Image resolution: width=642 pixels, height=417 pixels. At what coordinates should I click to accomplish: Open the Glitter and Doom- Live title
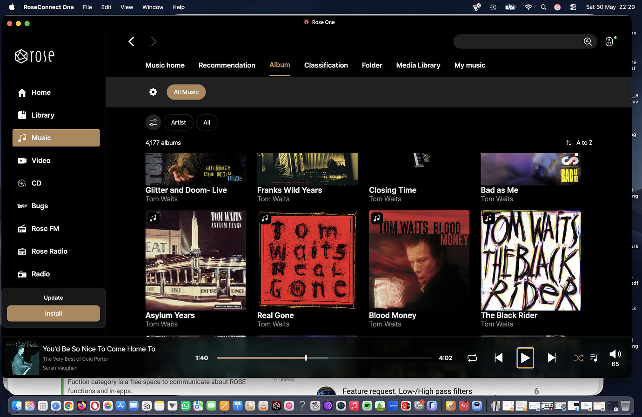click(x=186, y=190)
